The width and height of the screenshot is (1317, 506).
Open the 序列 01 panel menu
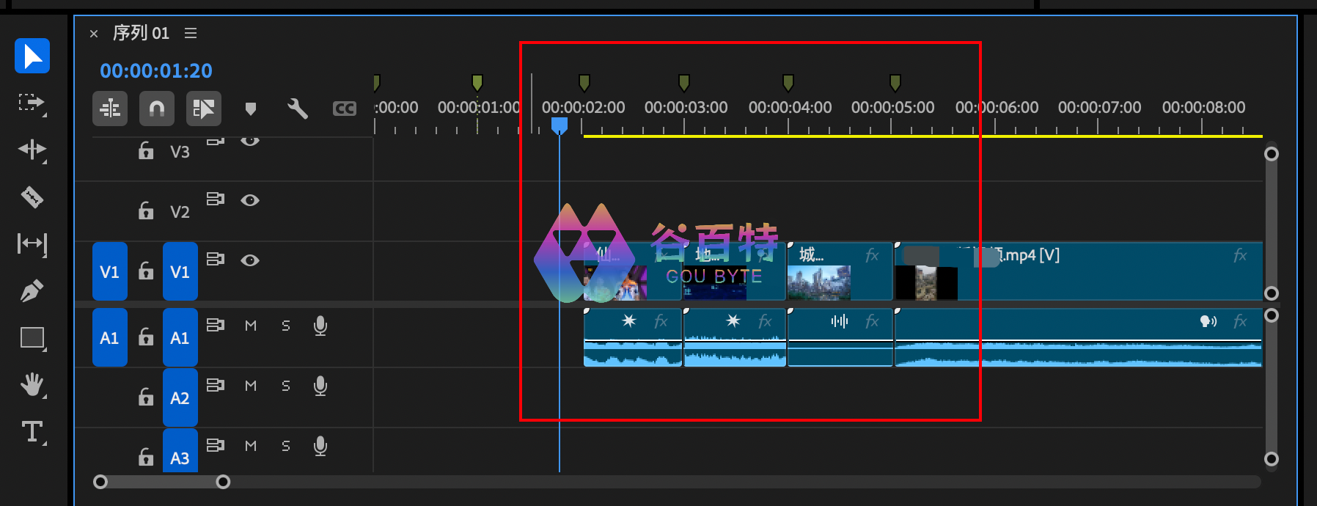(x=191, y=33)
